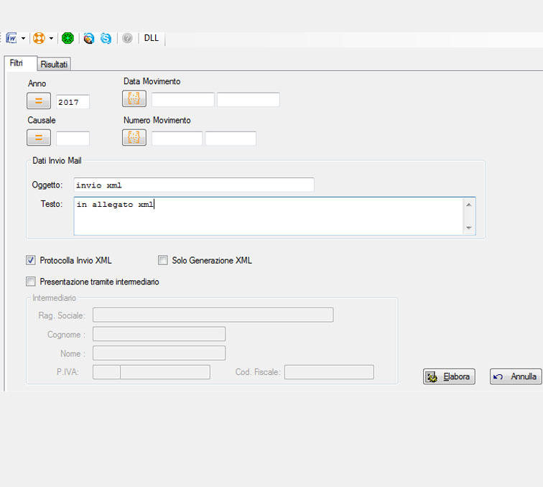Screen dimensions: 543x487
Task: Click the Elabora button
Action: [x=449, y=376]
